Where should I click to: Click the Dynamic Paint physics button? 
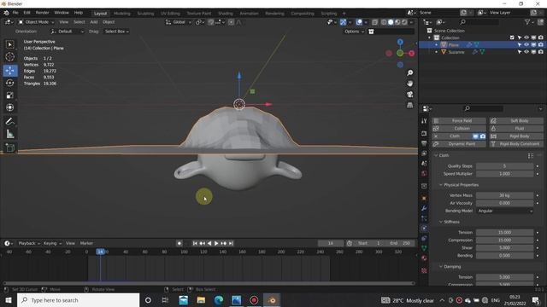[x=459, y=144]
